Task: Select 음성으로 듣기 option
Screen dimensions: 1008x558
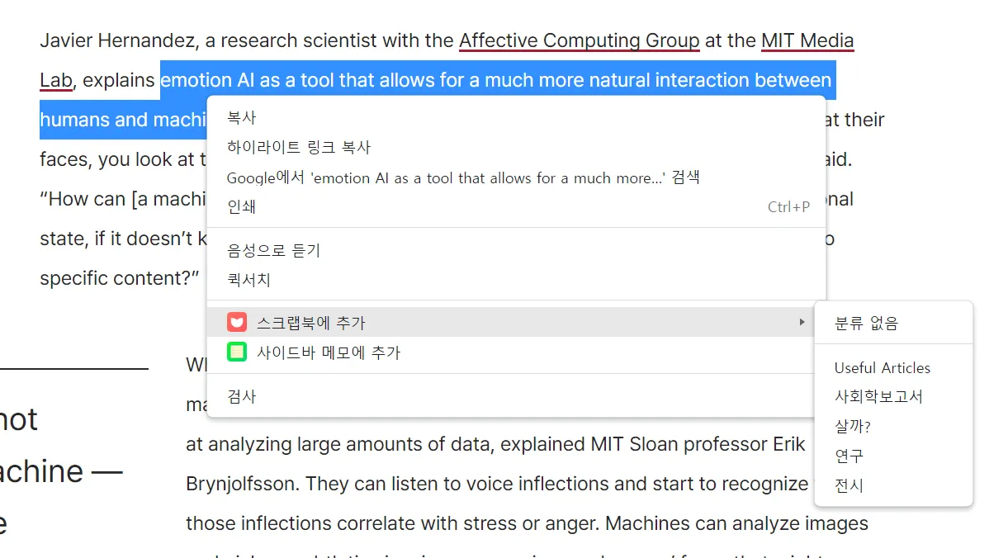Action: pos(274,250)
